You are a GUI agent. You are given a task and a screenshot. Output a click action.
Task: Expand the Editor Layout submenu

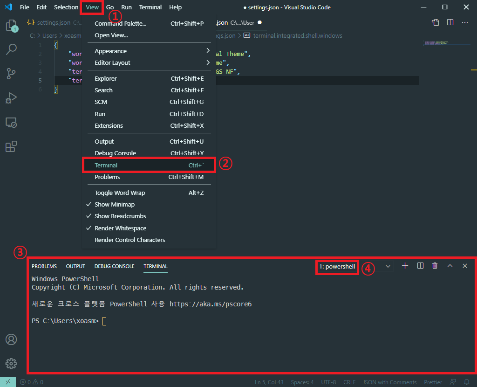click(149, 63)
